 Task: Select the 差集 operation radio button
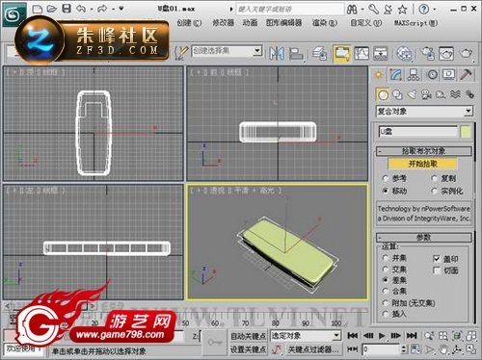[x=386, y=280]
